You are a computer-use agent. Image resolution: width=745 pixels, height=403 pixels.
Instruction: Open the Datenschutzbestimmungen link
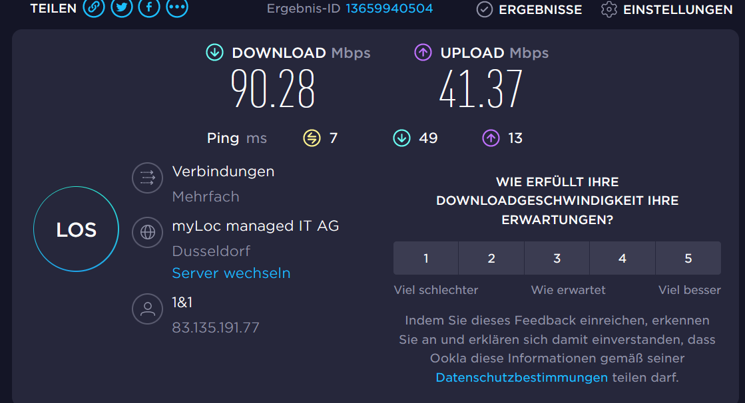click(521, 378)
